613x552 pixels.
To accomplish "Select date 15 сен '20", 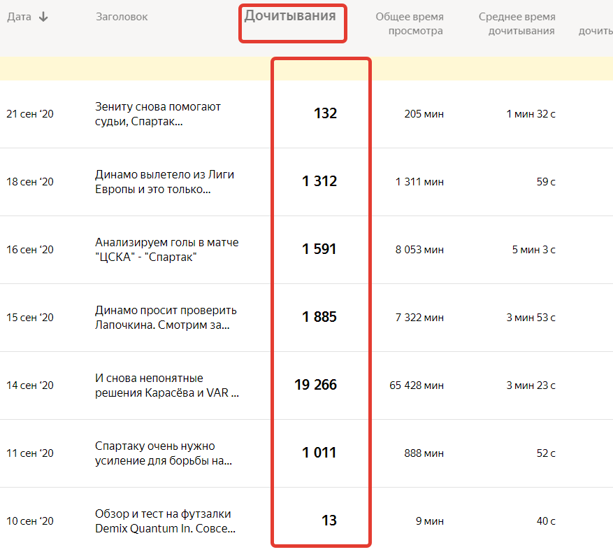I will (30, 317).
